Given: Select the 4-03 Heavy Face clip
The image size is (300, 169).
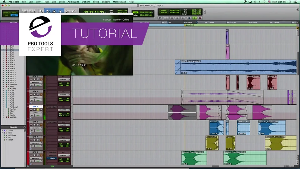Looking at the screenshot, I should [243, 128].
